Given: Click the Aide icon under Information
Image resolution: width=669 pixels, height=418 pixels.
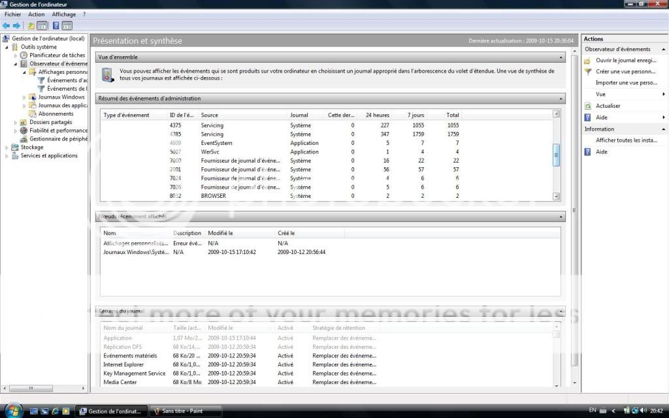Looking at the screenshot, I should pyautogui.click(x=588, y=152).
